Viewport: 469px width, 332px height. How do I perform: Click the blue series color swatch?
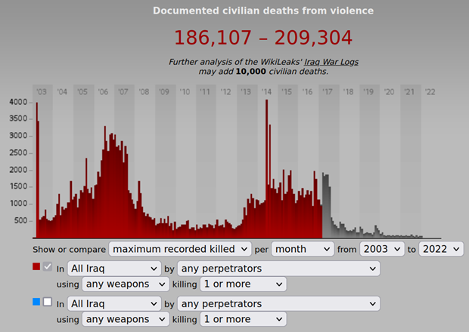36,302
